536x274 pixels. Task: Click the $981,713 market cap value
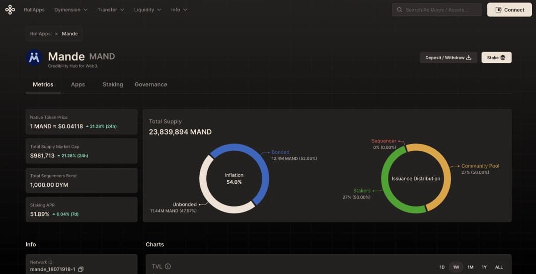click(x=42, y=156)
